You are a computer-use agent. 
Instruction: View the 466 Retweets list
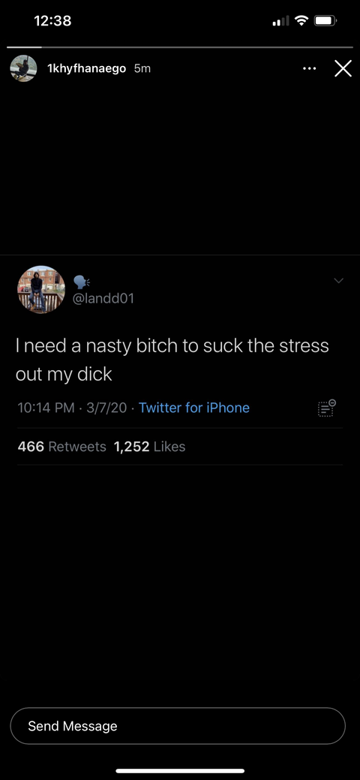[61, 447]
